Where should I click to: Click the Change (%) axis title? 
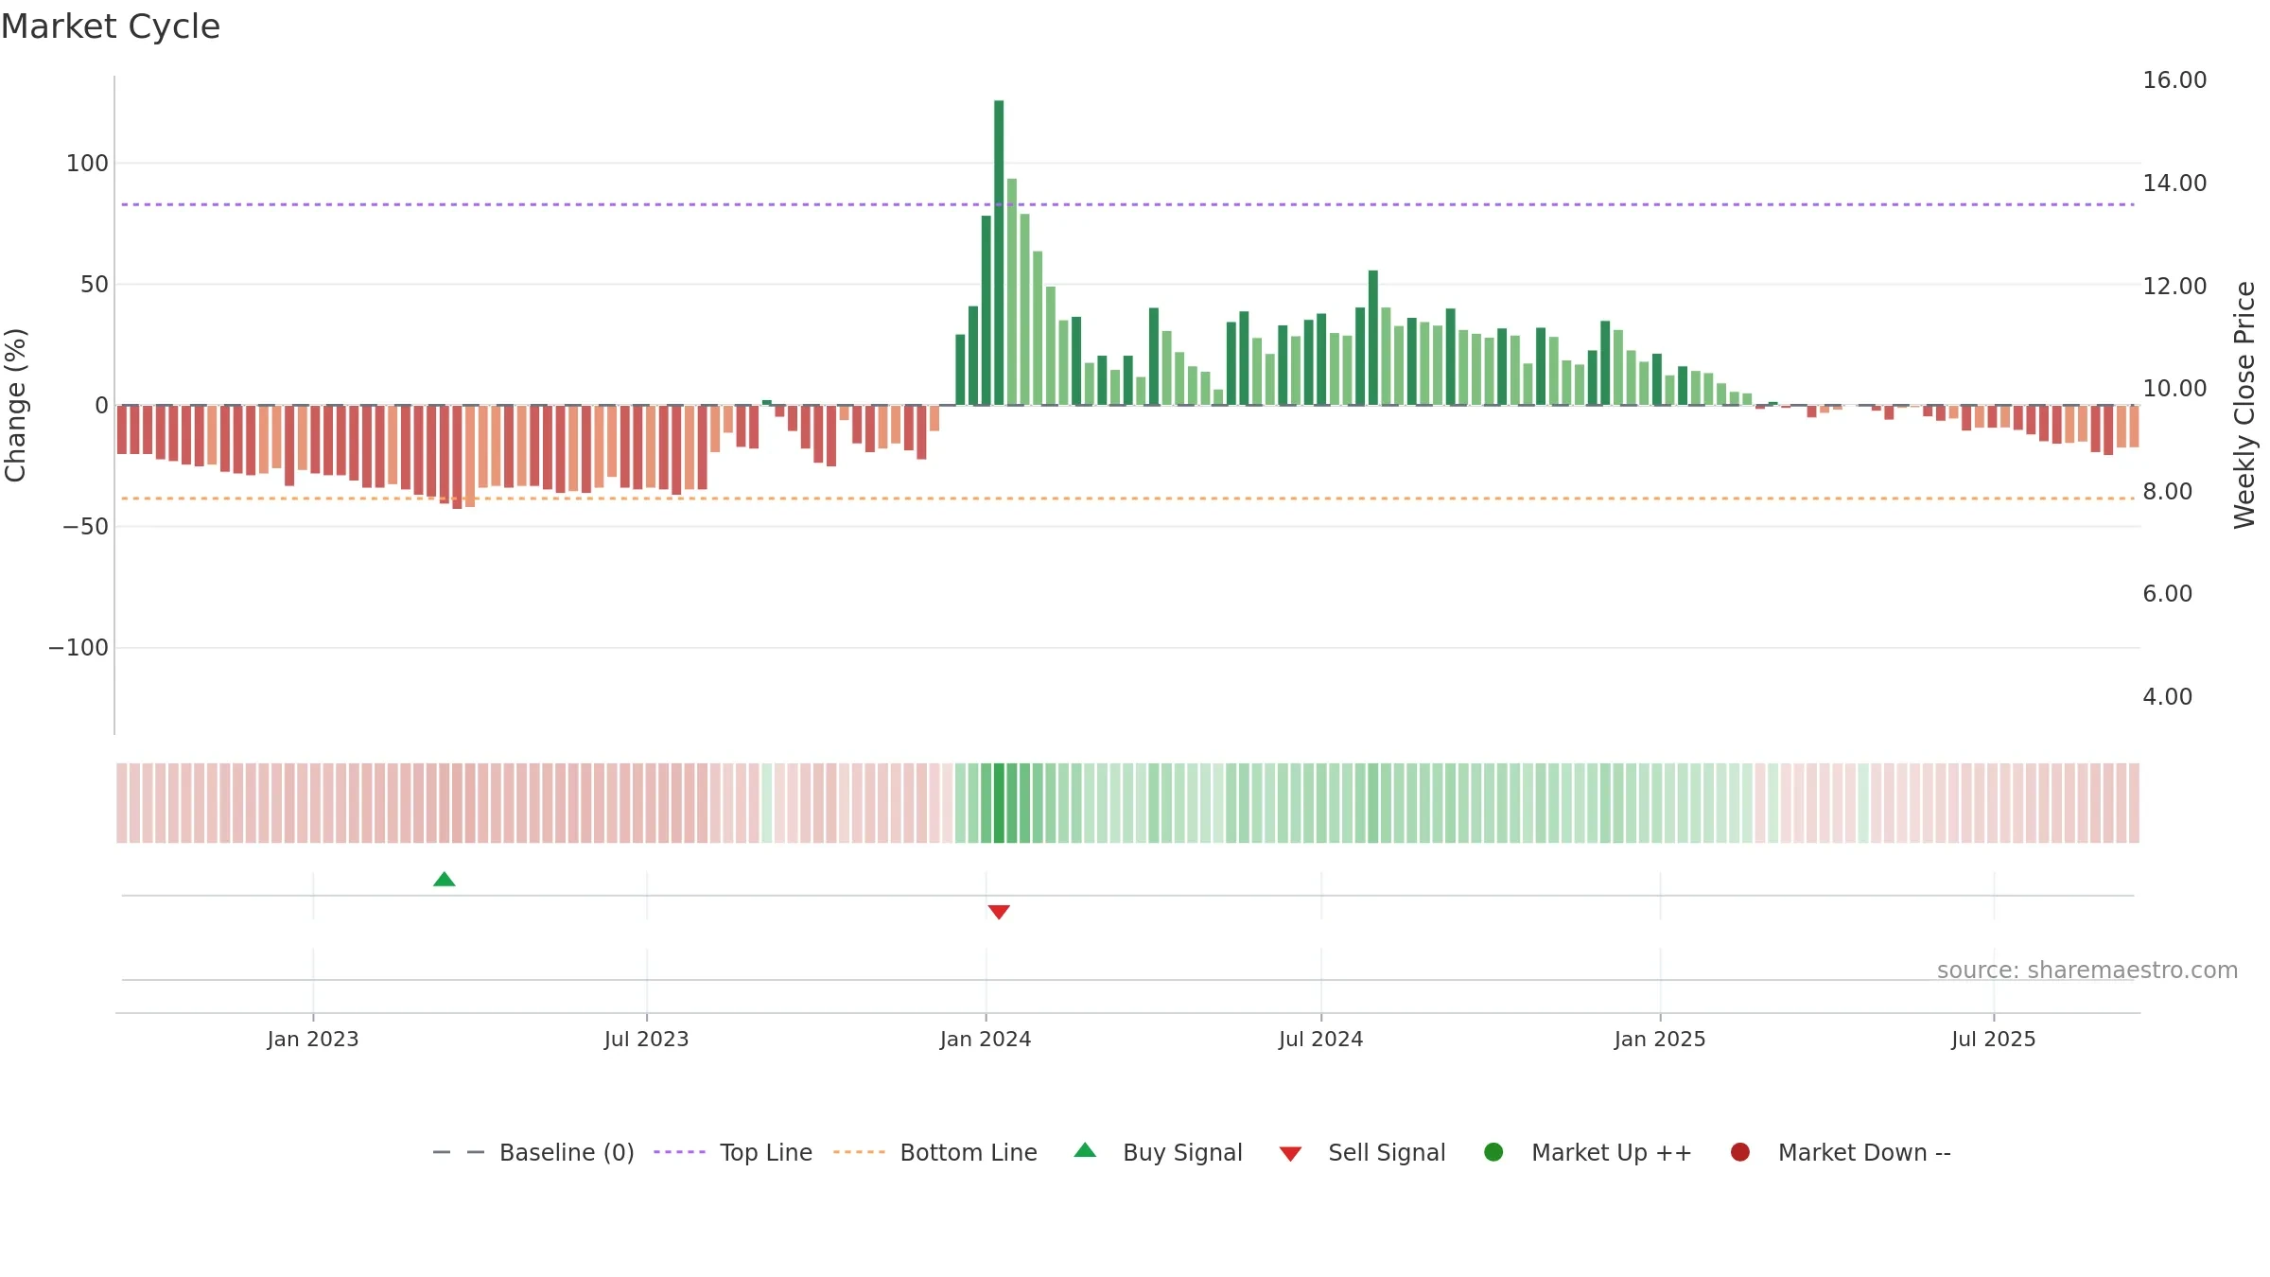(16, 405)
